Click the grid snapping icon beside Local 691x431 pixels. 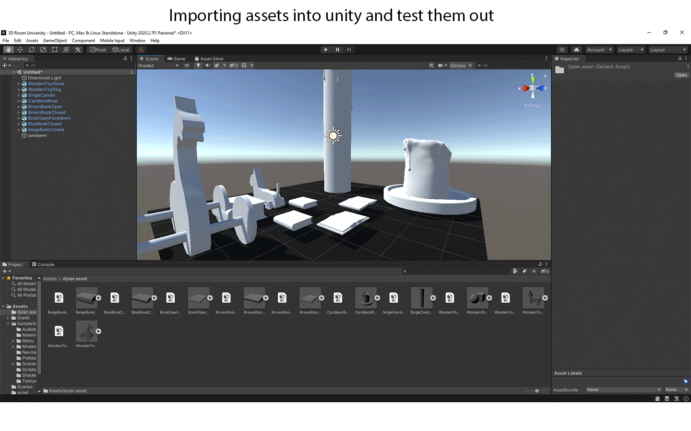click(x=141, y=50)
